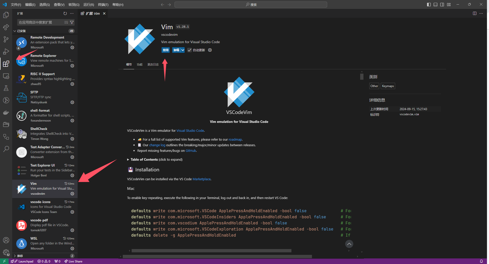Image resolution: width=489 pixels, height=264 pixels.
Task: Open the Marketplace link
Action: click(201, 179)
